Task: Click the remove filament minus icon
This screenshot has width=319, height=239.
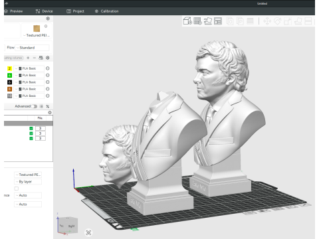Action: coord(35,58)
